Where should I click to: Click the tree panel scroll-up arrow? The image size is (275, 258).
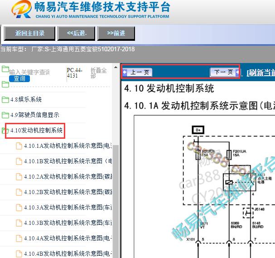click(x=116, y=67)
